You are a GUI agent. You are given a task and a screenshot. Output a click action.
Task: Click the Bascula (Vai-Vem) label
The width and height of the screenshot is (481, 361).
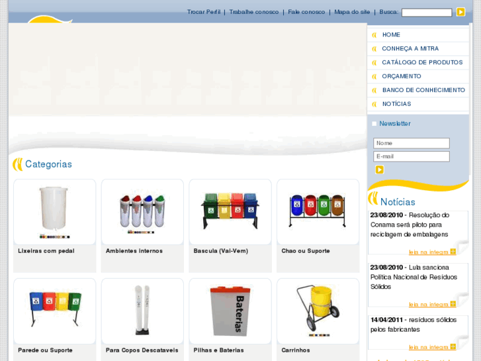220,251
